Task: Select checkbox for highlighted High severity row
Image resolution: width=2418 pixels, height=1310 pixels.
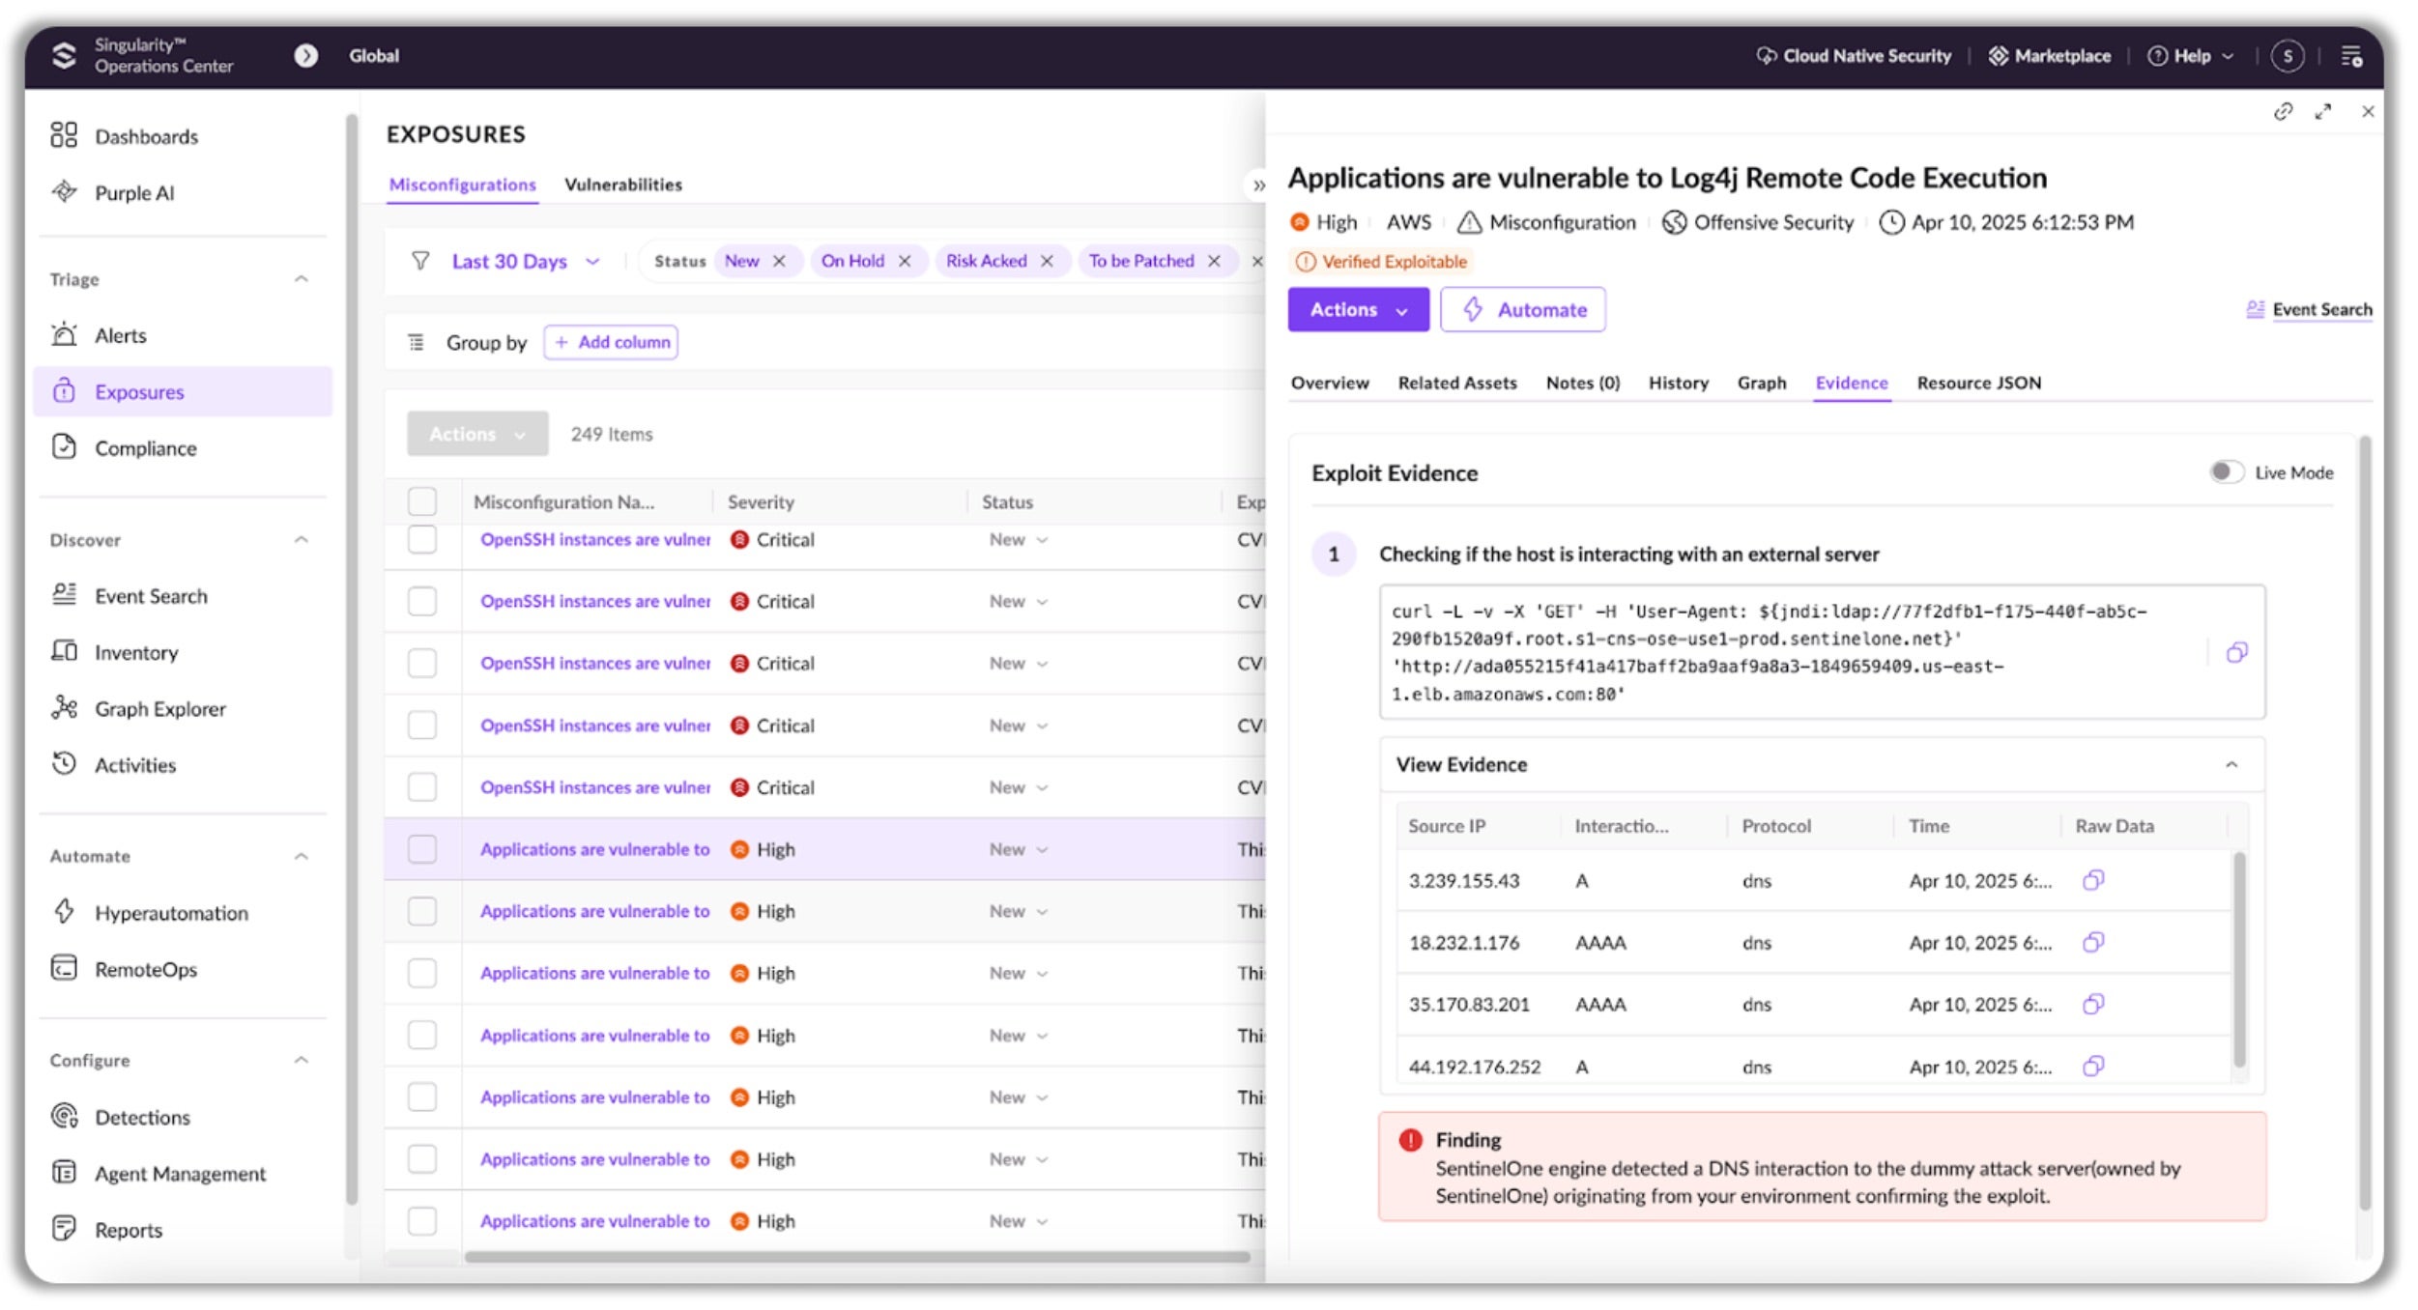Action: [x=422, y=849]
